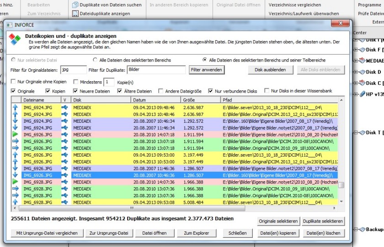Toggle 'Nur verbundene Disks' checkbox
This screenshot has height=247, width=384.
click(x=210, y=91)
